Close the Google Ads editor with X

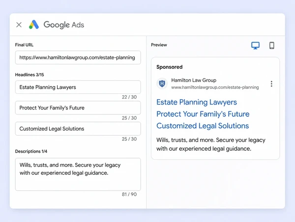pyautogui.click(x=19, y=25)
